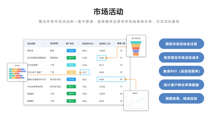
Task: Select the 微博推广 activity name
Action: pyautogui.click(x=31, y=101)
